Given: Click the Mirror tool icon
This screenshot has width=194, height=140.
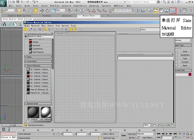Looking at the screenshot, I should point(137,11).
